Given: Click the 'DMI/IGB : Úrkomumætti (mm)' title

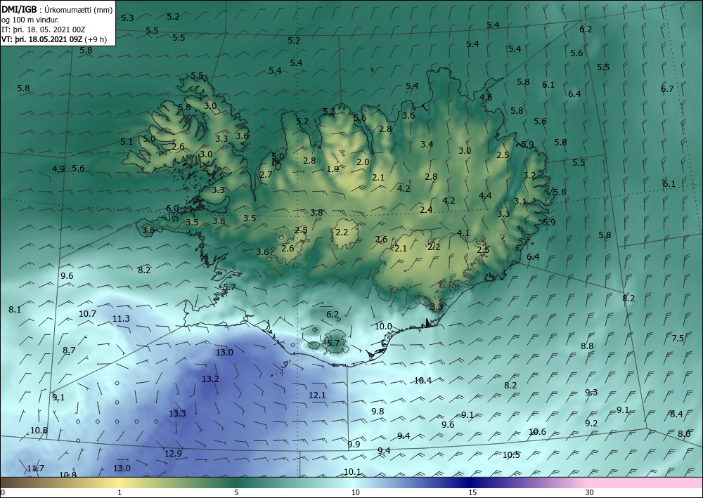Looking at the screenshot, I should (x=57, y=10).
